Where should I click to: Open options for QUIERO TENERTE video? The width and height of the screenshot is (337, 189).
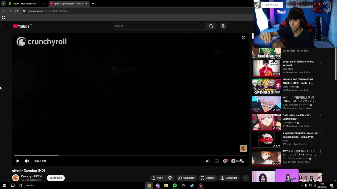pos(321,134)
